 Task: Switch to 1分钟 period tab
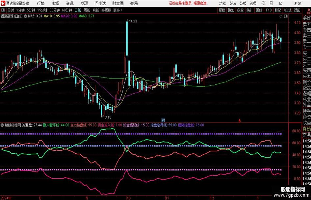click(20, 10)
